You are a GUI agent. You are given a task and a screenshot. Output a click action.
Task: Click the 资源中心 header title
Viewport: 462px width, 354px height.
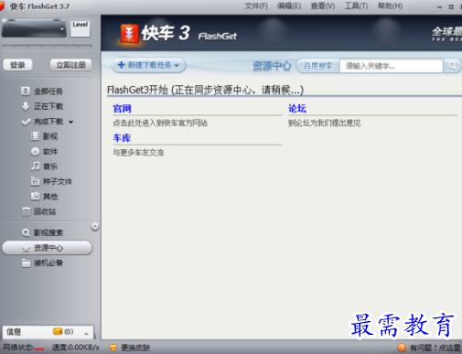click(272, 66)
